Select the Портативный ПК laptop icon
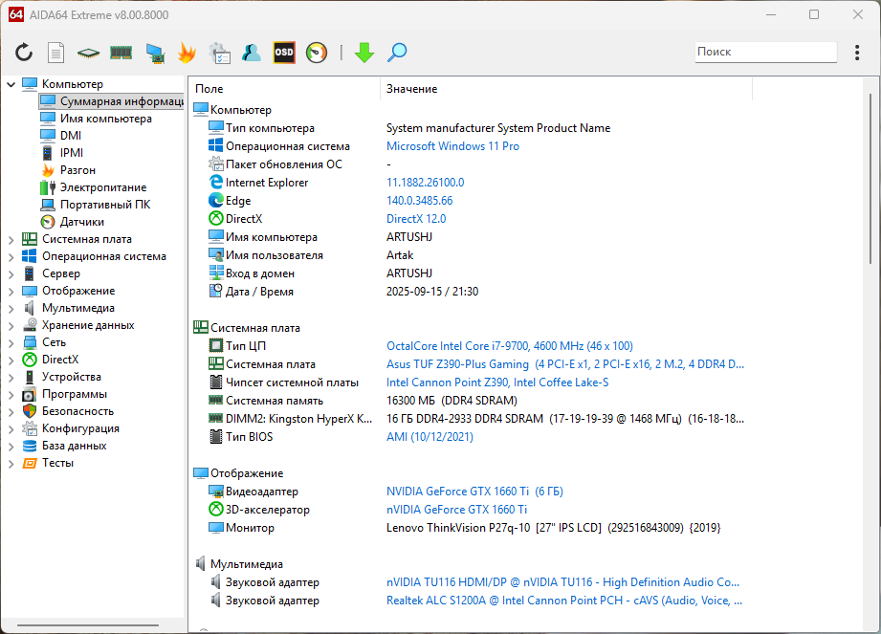The image size is (881, 634). [48, 205]
